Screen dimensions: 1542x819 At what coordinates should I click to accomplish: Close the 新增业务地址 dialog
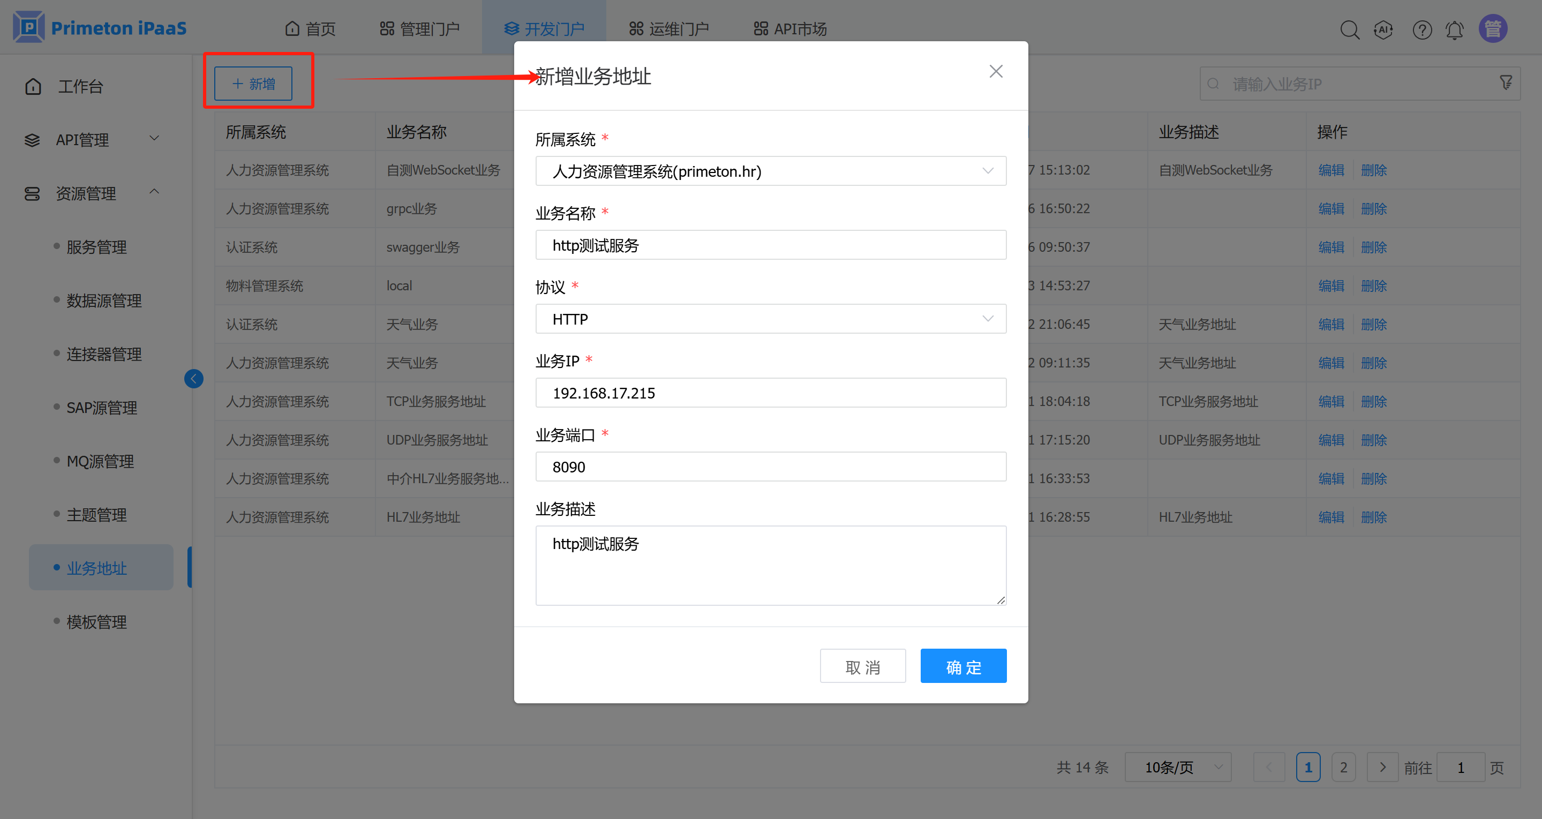click(x=996, y=72)
